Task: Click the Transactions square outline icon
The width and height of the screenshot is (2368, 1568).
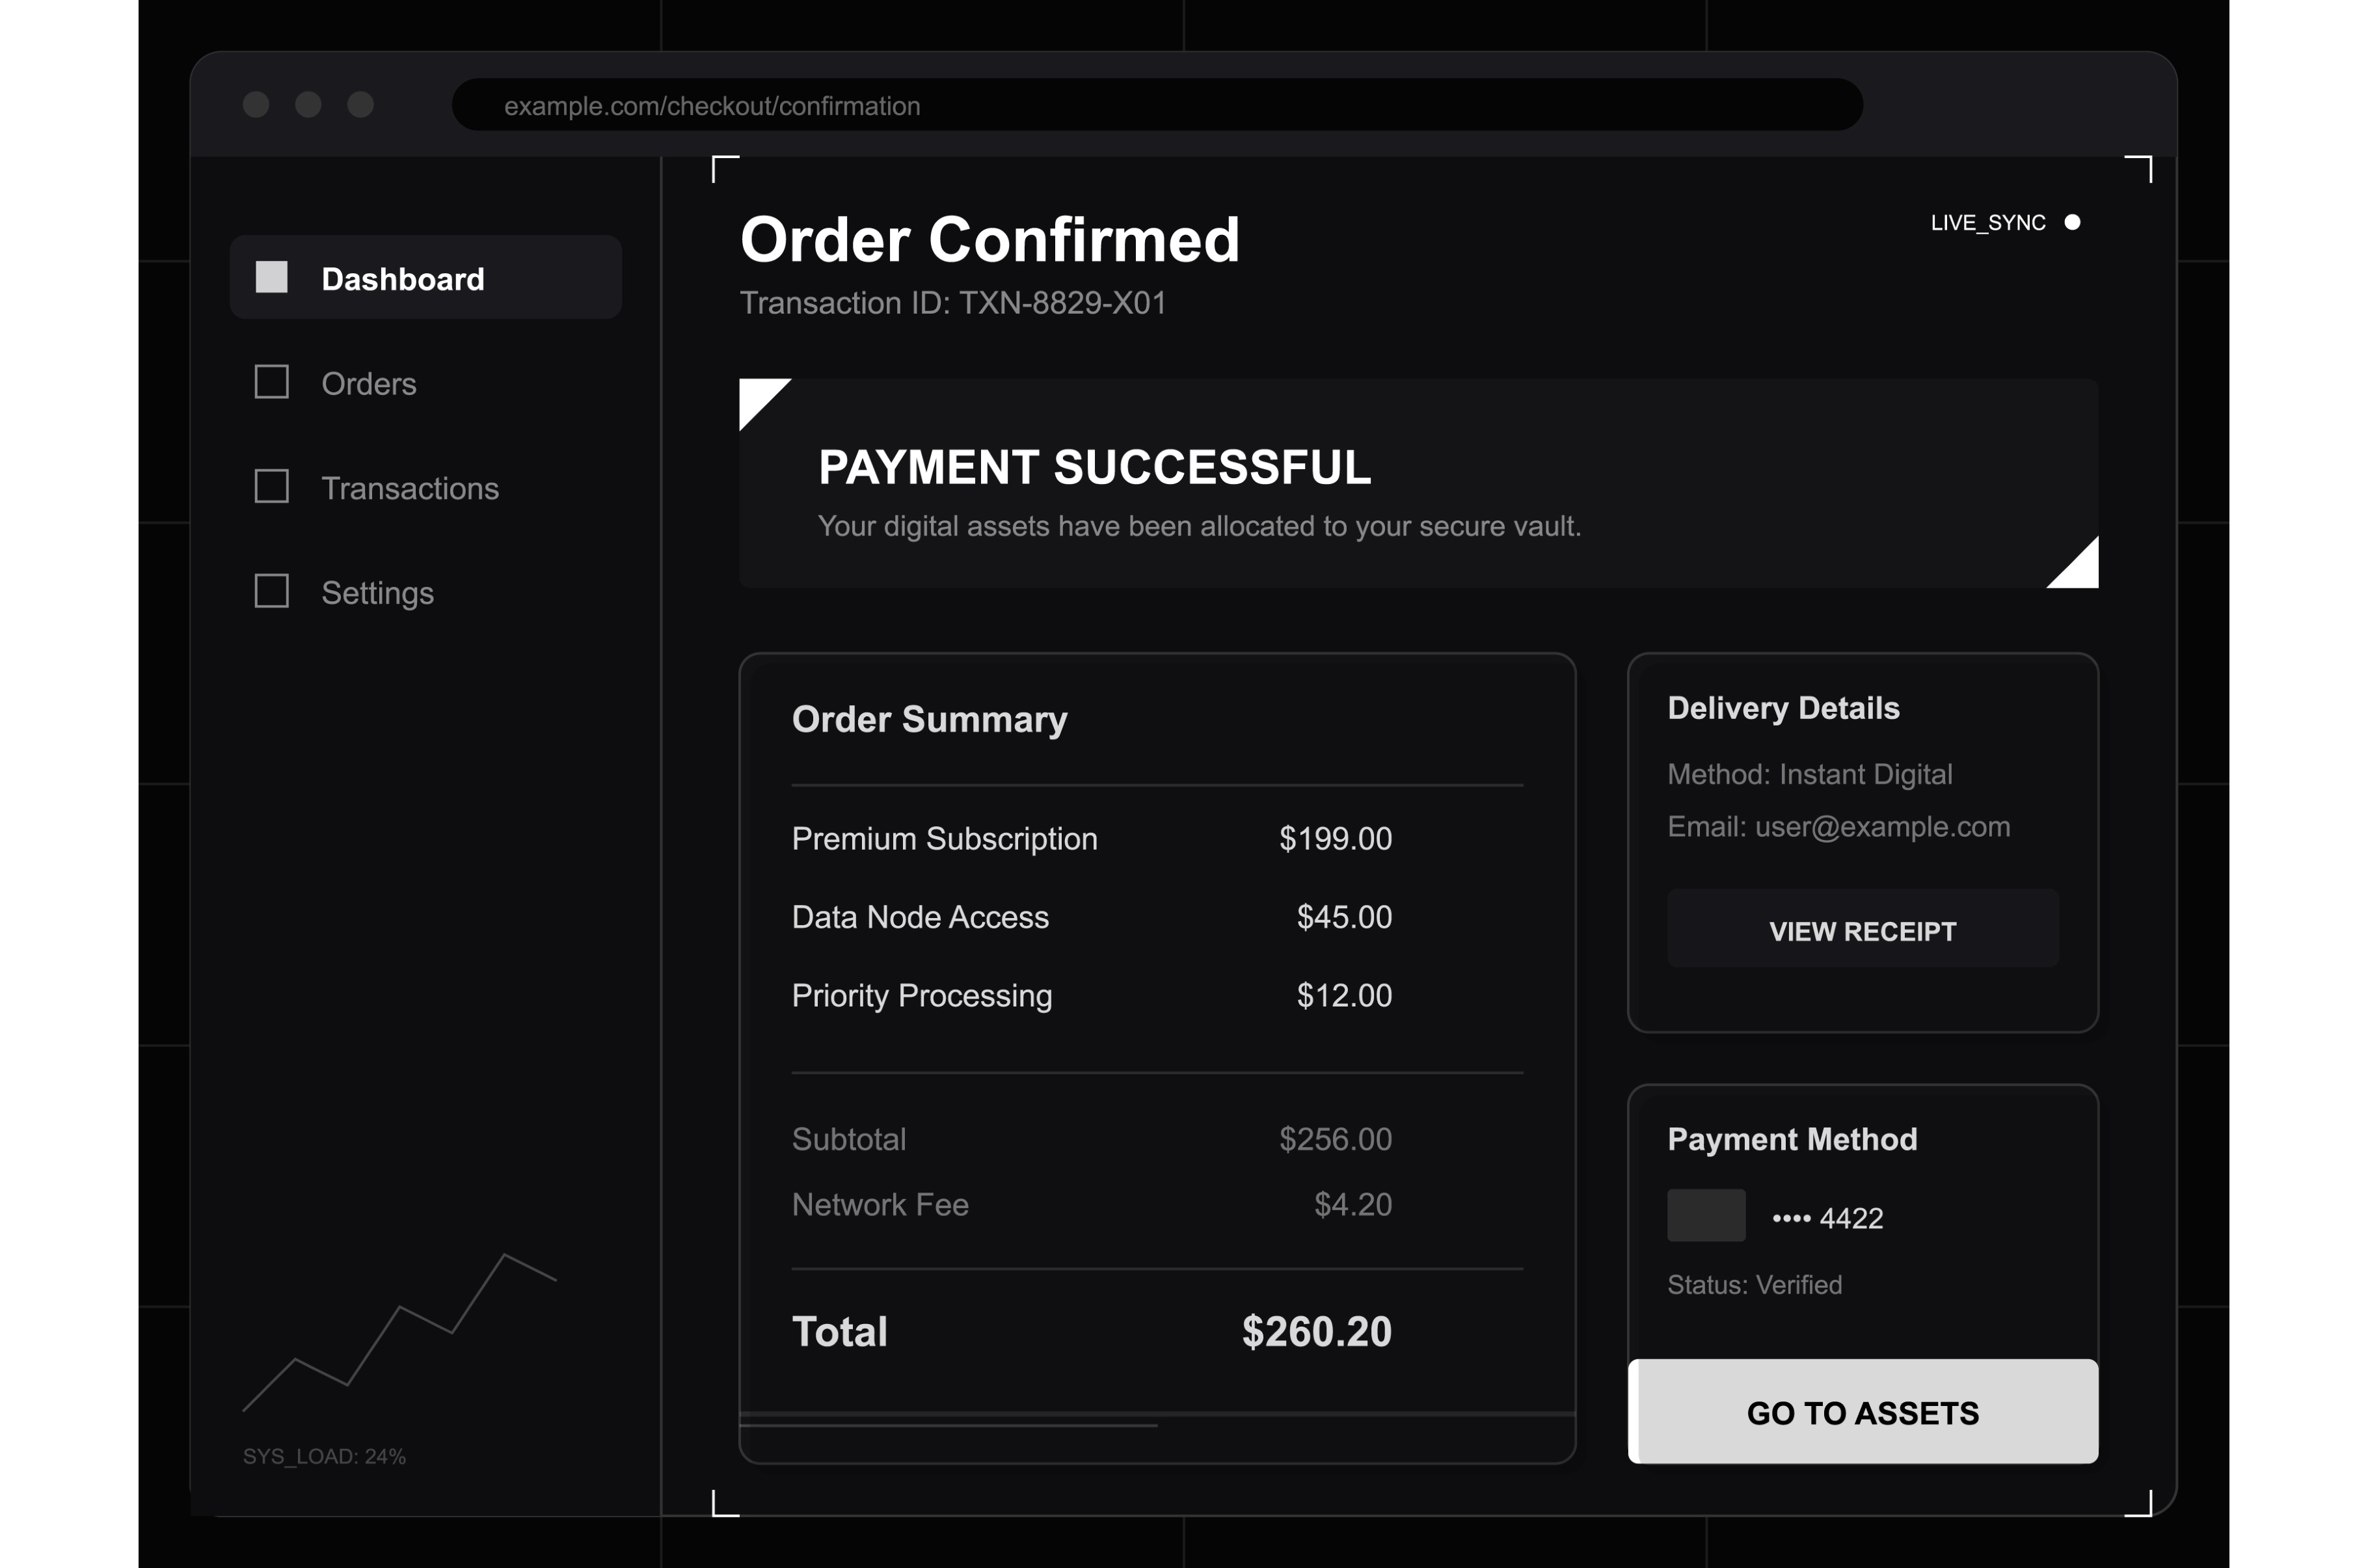Action: [x=271, y=487]
